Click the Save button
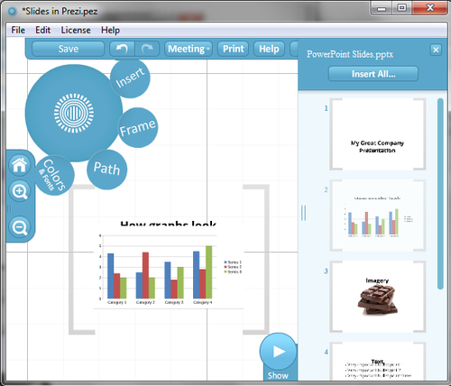The image size is (451, 386). coord(69,49)
